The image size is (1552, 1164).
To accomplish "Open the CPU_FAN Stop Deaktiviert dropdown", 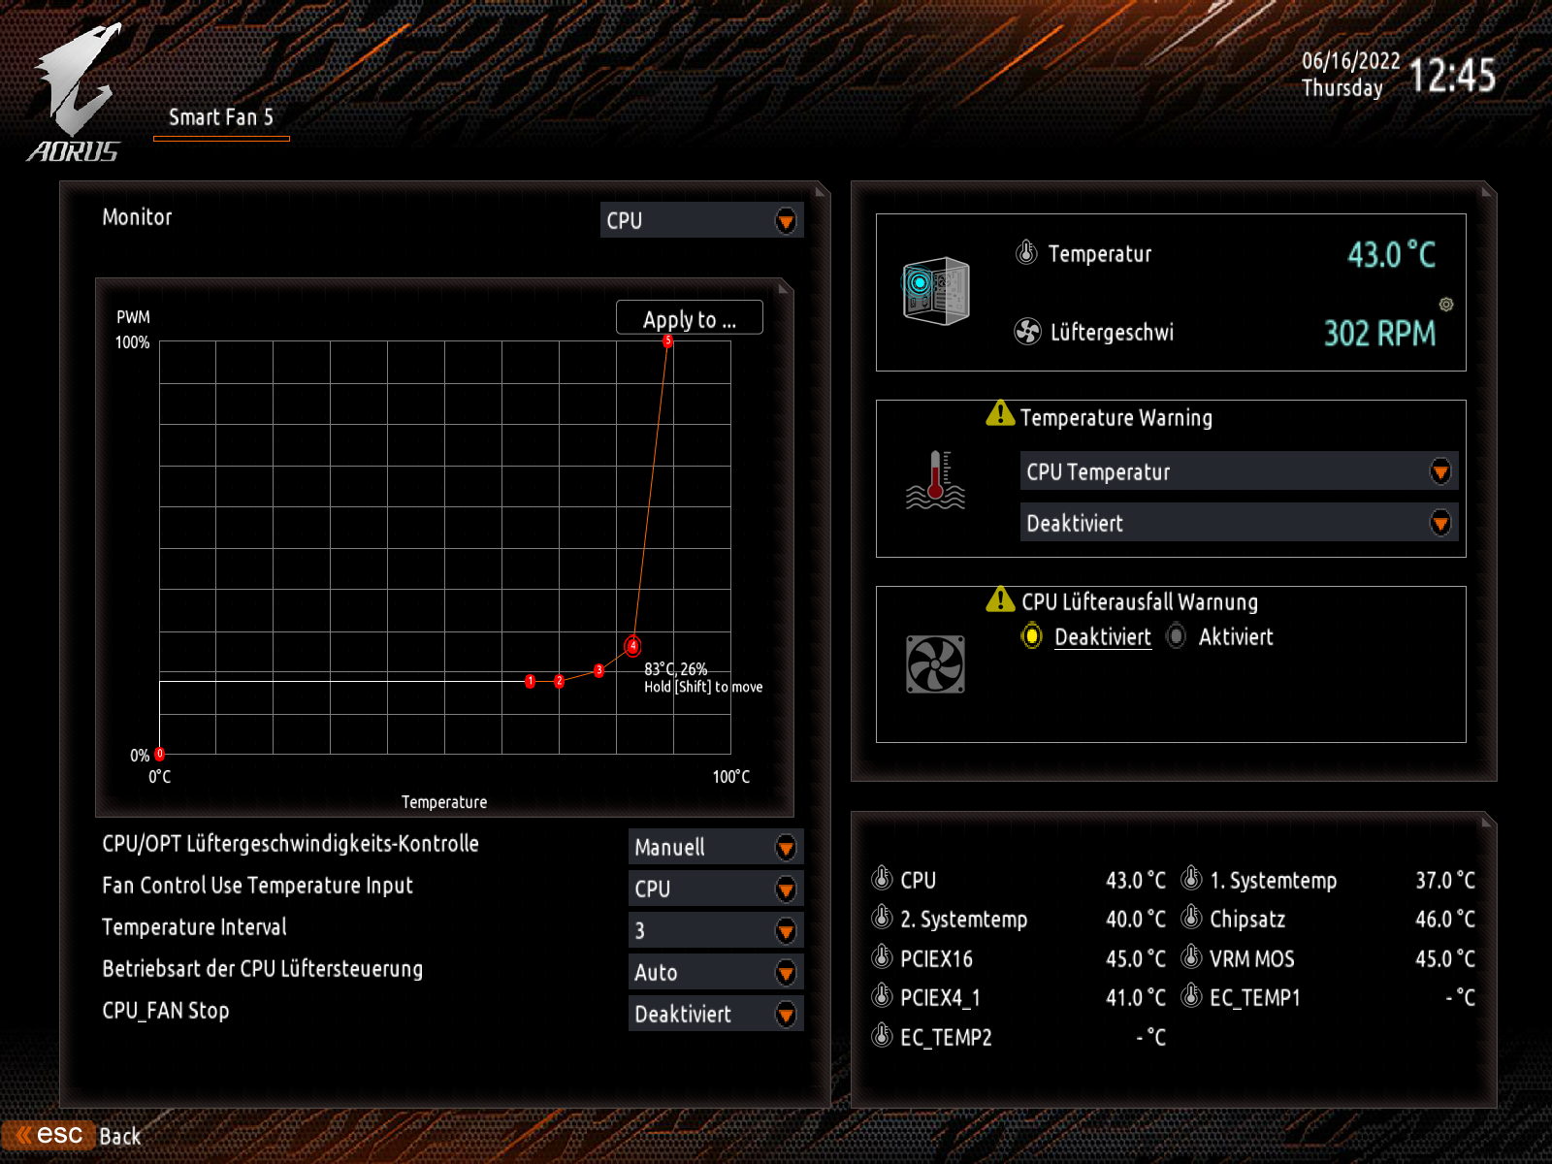I will (x=716, y=1014).
